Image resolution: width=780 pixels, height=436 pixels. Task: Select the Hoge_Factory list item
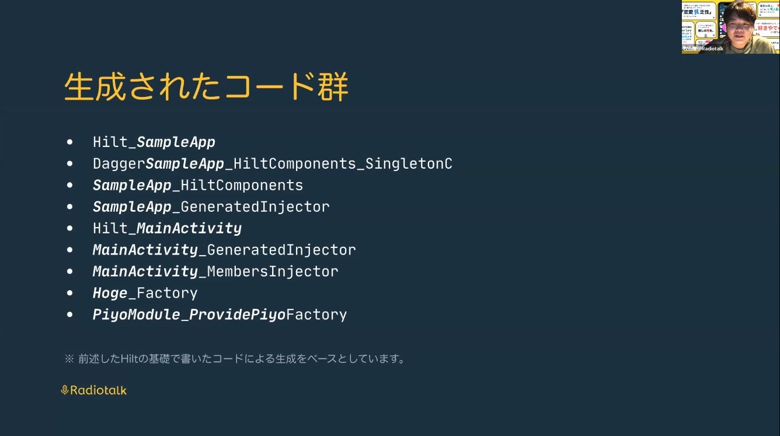145,293
